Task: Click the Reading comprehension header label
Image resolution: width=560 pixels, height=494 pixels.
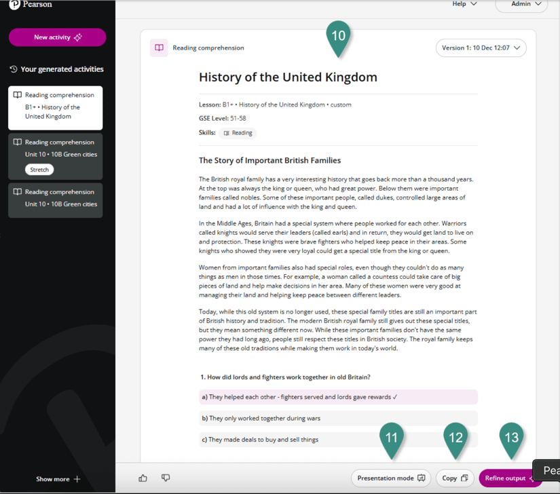Action: click(208, 47)
